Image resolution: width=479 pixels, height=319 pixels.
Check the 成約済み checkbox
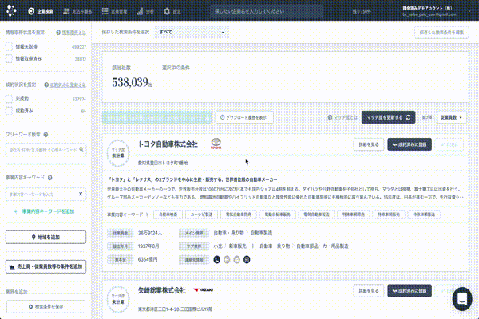[9, 111]
